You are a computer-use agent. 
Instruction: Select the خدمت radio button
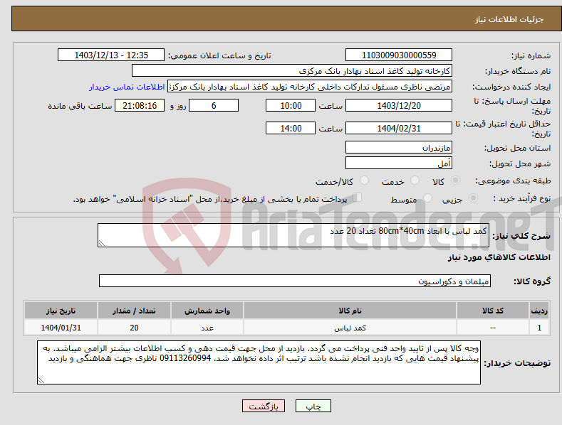pos(415,181)
